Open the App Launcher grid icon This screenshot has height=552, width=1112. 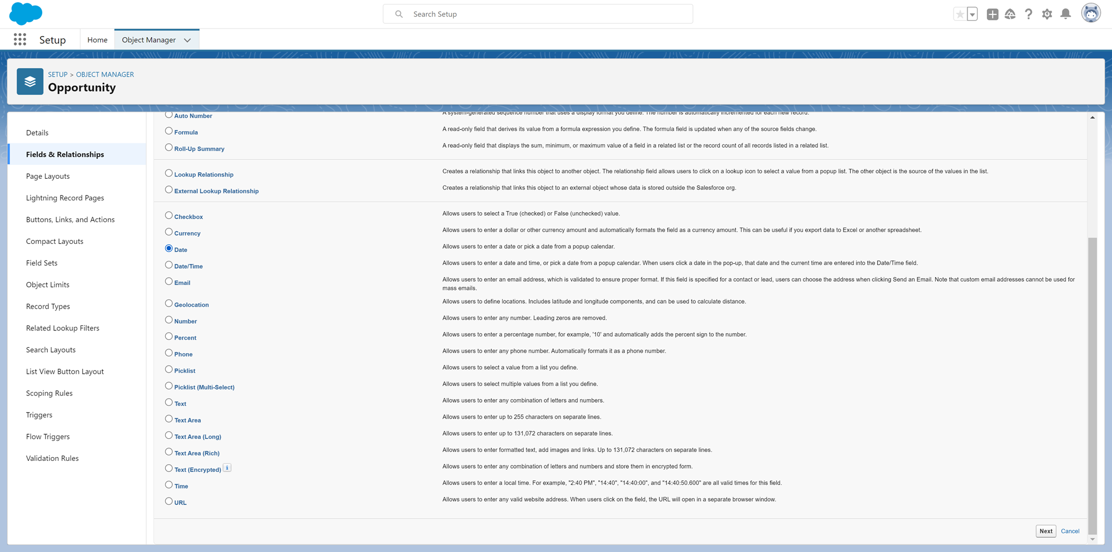pyautogui.click(x=20, y=39)
